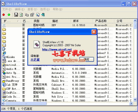Viewport: 138px width, 112px height.
Task: Click the XEV description cell
Action: pos(54,25)
